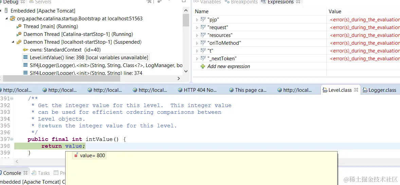Expand the "resources" expression row
The height and width of the screenshot is (185, 400).
(x=197, y=35)
